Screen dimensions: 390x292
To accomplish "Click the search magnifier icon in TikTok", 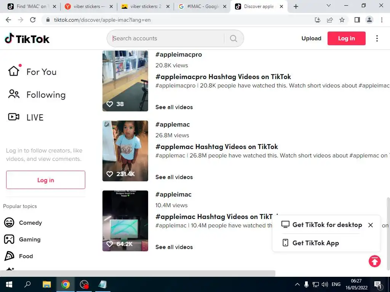I will point(233,38).
